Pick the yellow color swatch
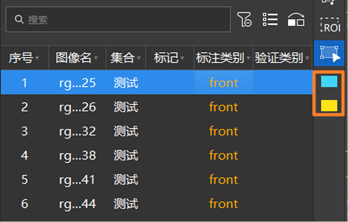The width and height of the screenshot is (348, 222). 329,105
